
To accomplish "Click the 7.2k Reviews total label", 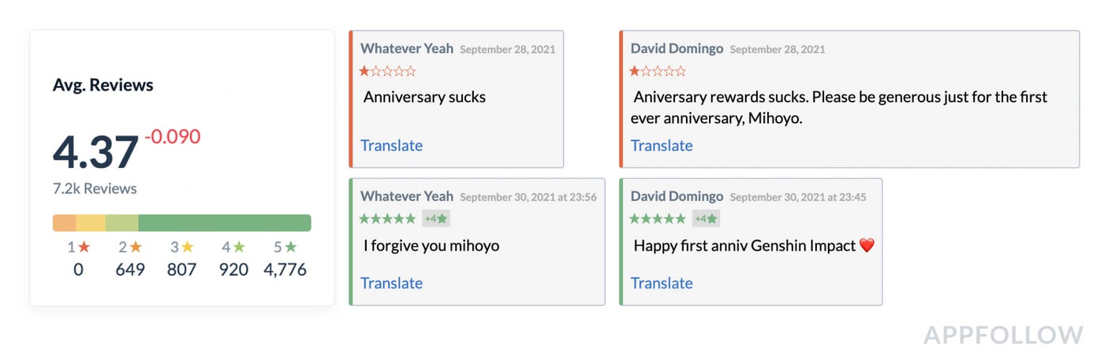I will (x=95, y=189).
